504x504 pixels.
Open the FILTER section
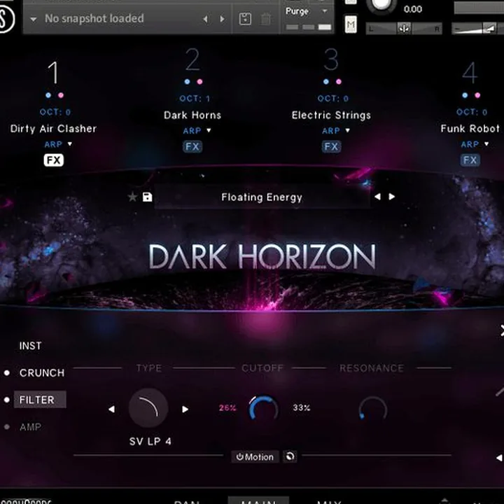tap(40, 400)
